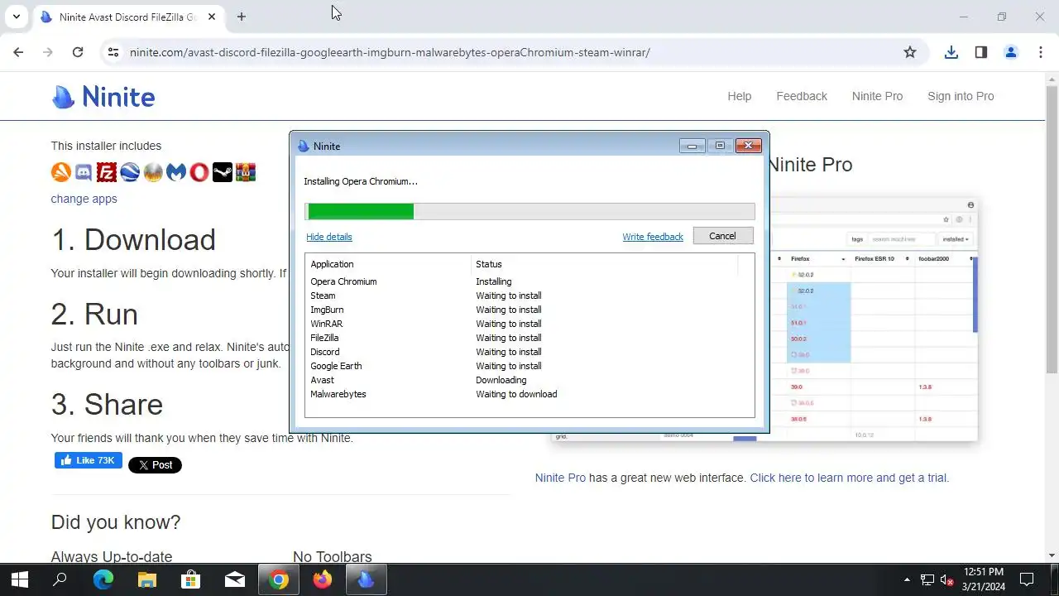1059x596 pixels.
Task: Click the WinRAR icon on the page
Action: click(x=246, y=172)
